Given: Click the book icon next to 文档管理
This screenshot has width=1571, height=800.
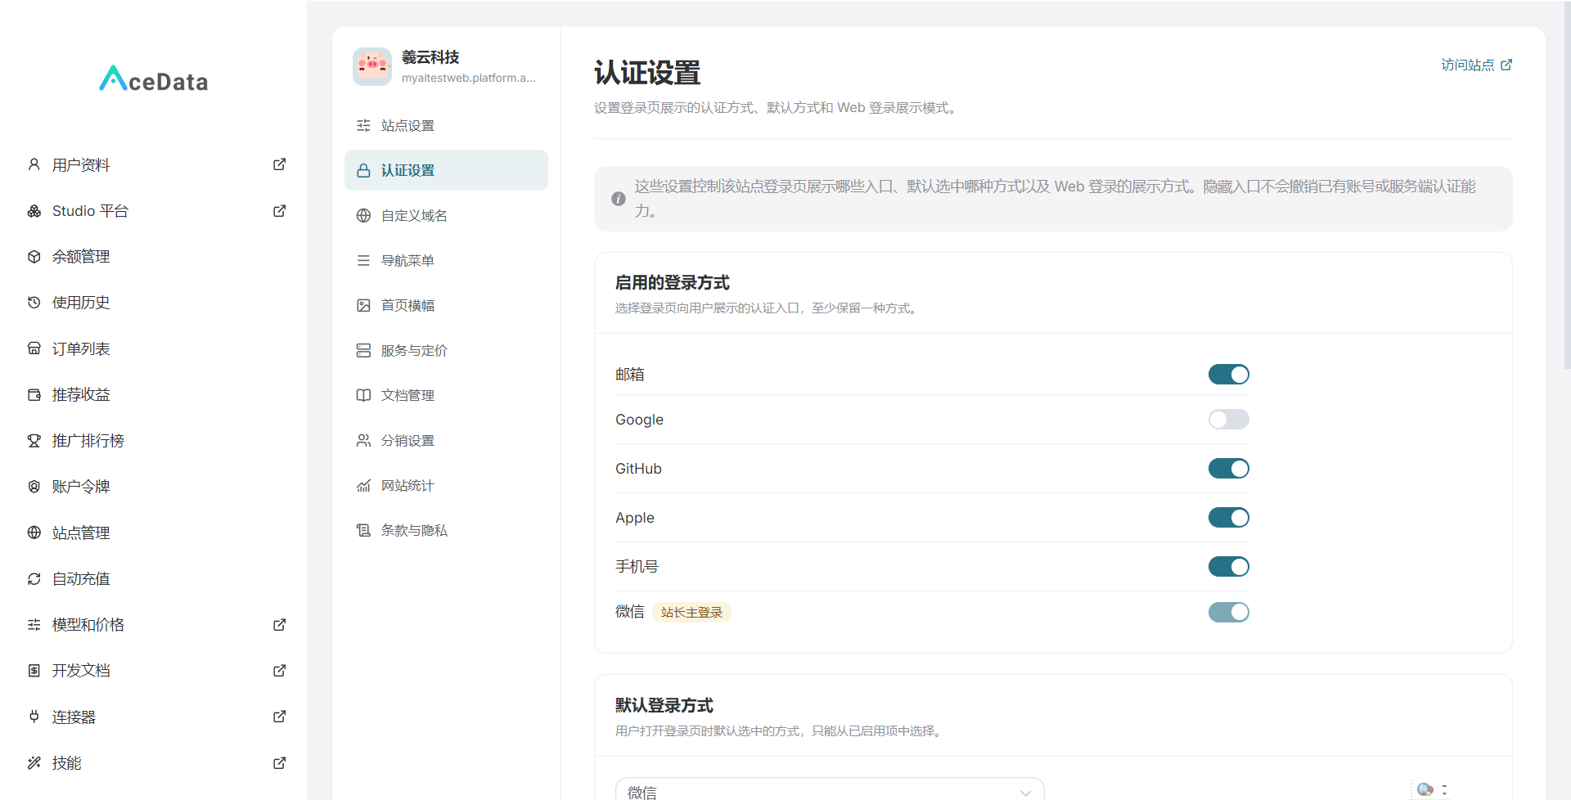Looking at the screenshot, I should tap(363, 396).
